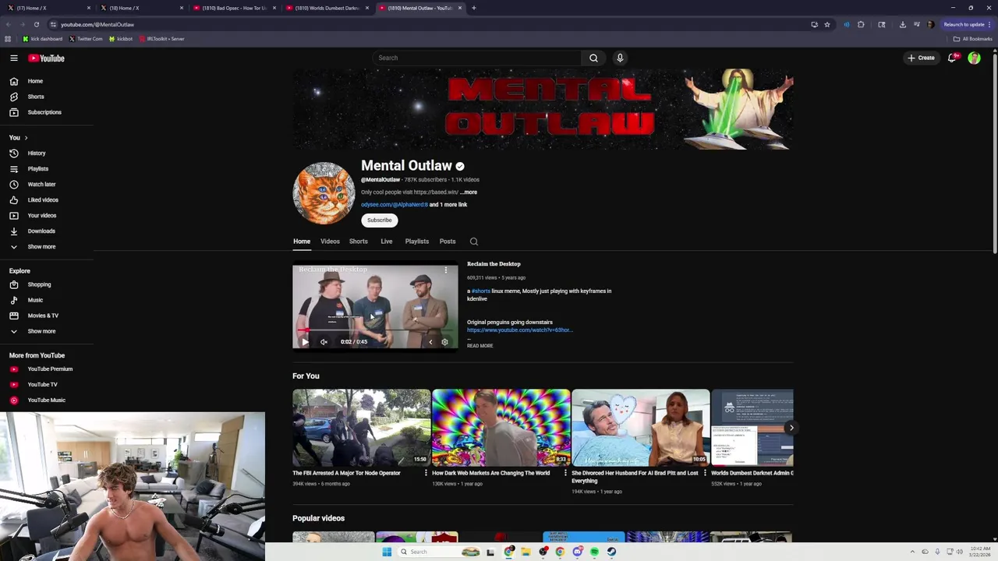Open FBI Arrested A Major Tor Node Operator thumbnail
This screenshot has height=561, width=998.
(x=362, y=427)
